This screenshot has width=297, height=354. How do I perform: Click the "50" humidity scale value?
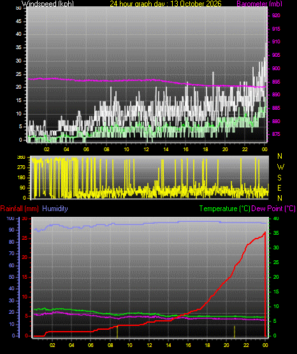click(11, 277)
